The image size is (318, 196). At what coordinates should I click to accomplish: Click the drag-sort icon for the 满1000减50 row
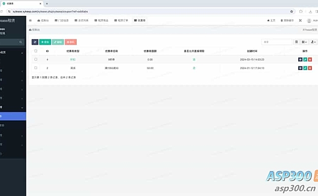pos(300,68)
